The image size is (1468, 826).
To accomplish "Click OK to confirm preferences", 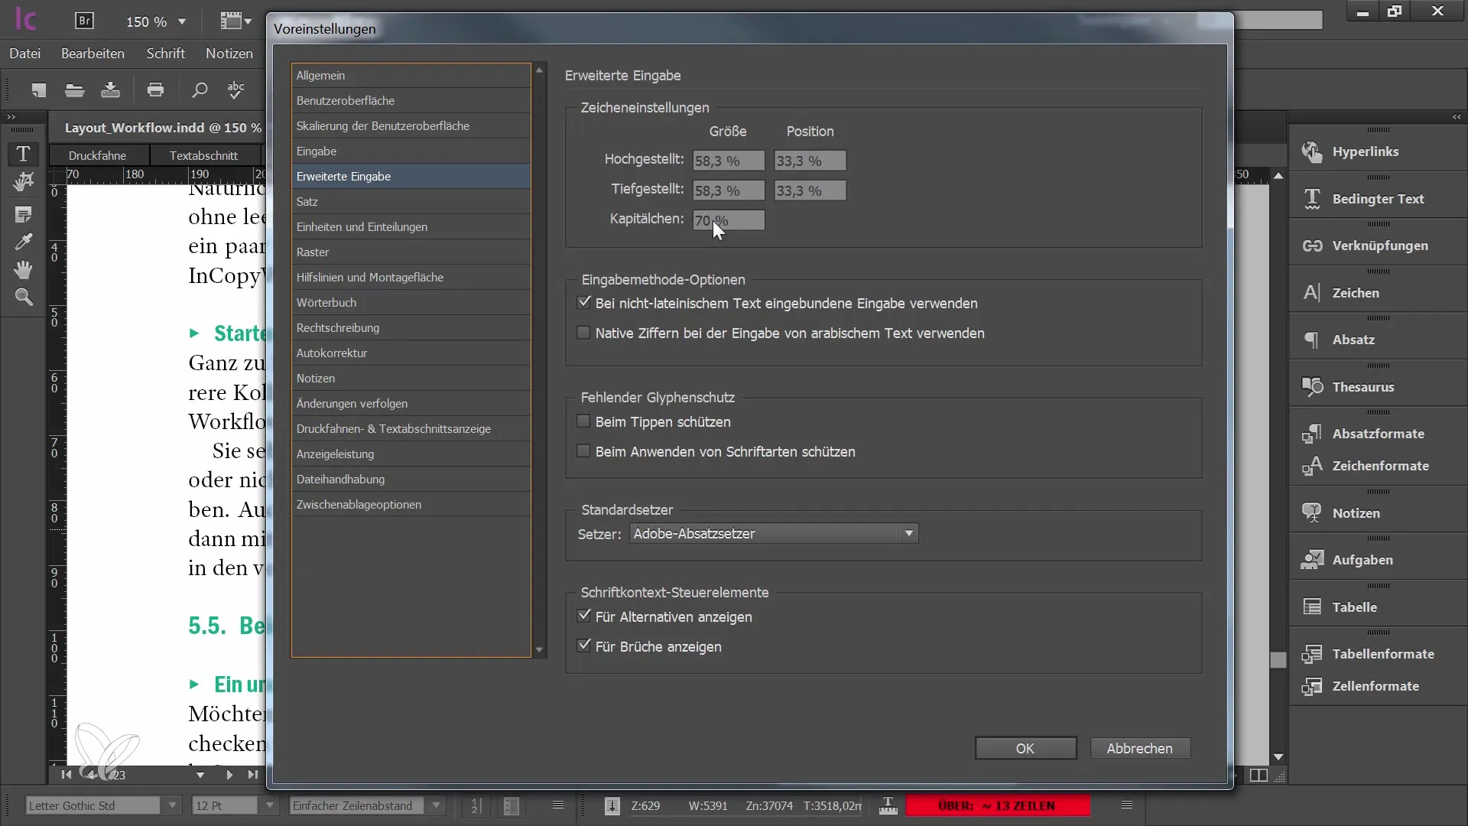I will 1025,747.
